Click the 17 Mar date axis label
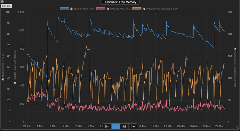The width and height of the screenshot is (240, 131). 143,126
